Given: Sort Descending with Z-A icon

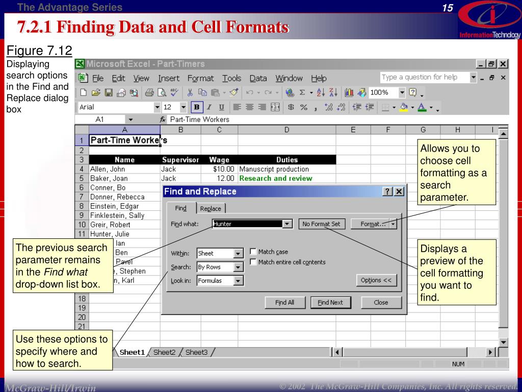Looking at the screenshot, I should click(x=333, y=93).
